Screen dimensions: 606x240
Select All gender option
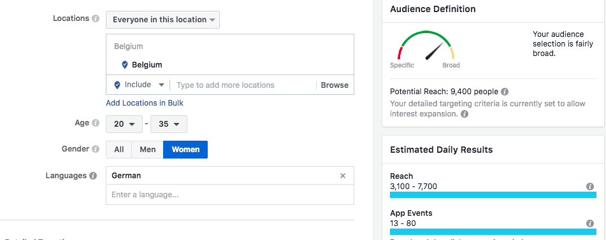tap(119, 150)
